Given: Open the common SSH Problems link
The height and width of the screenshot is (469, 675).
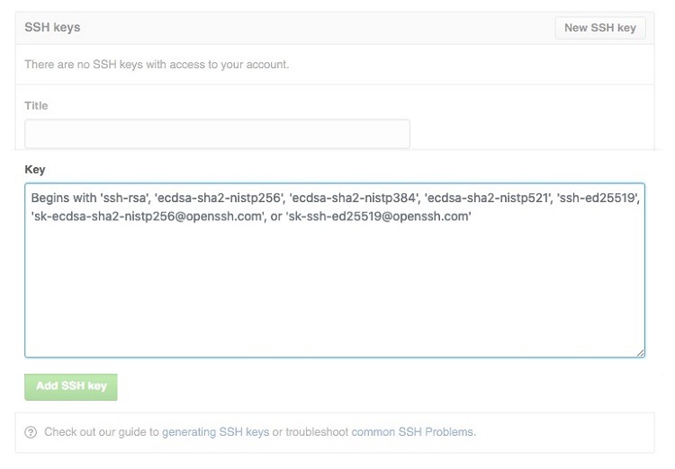Looking at the screenshot, I should click(x=413, y=432).
